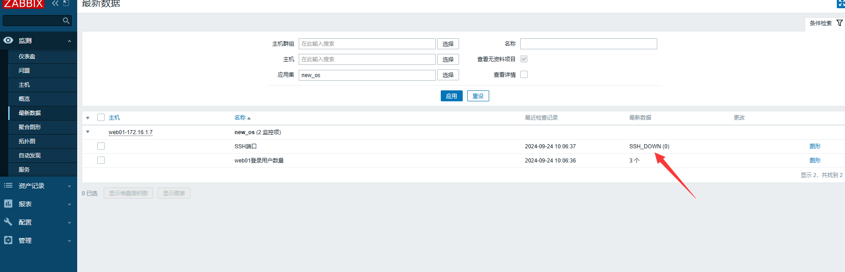Click the 配置 wrench icon
Image resolution: width=845 pixels, height=272 pixels.
[8, 222]
